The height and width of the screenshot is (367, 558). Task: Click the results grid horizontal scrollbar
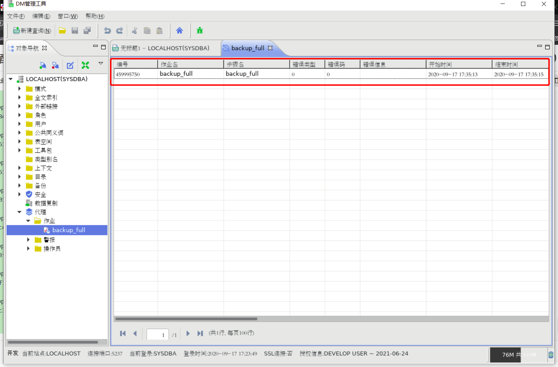click(187, 319)
